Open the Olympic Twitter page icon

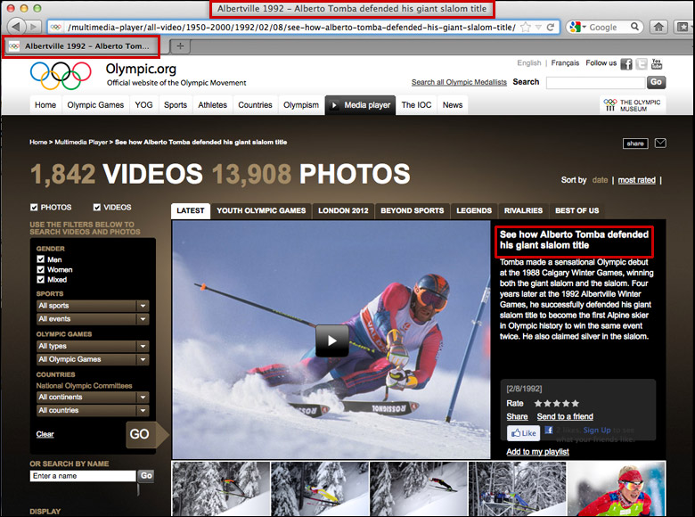coord(642,64)
